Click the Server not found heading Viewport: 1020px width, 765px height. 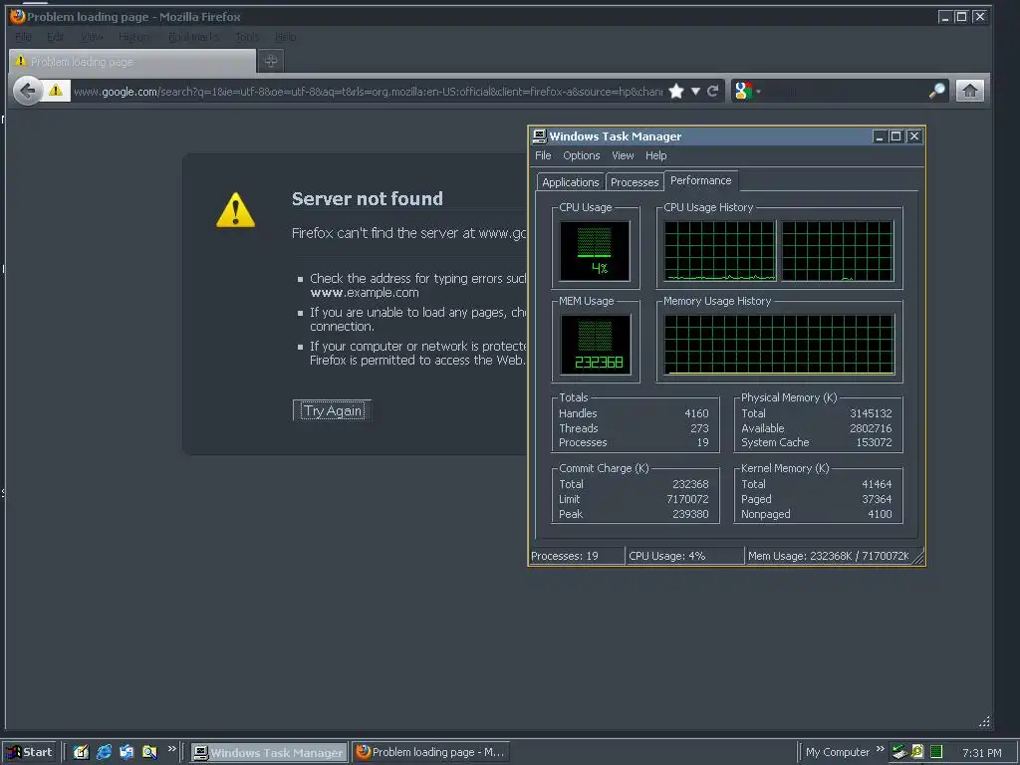click(368, 198)
